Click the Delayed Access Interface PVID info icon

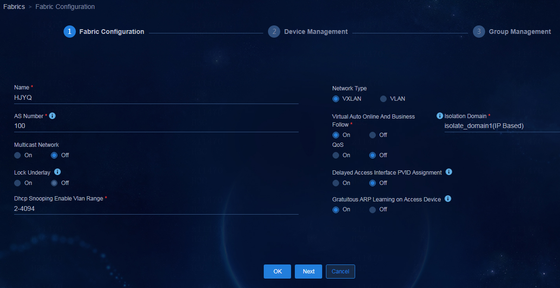point(449,172)
